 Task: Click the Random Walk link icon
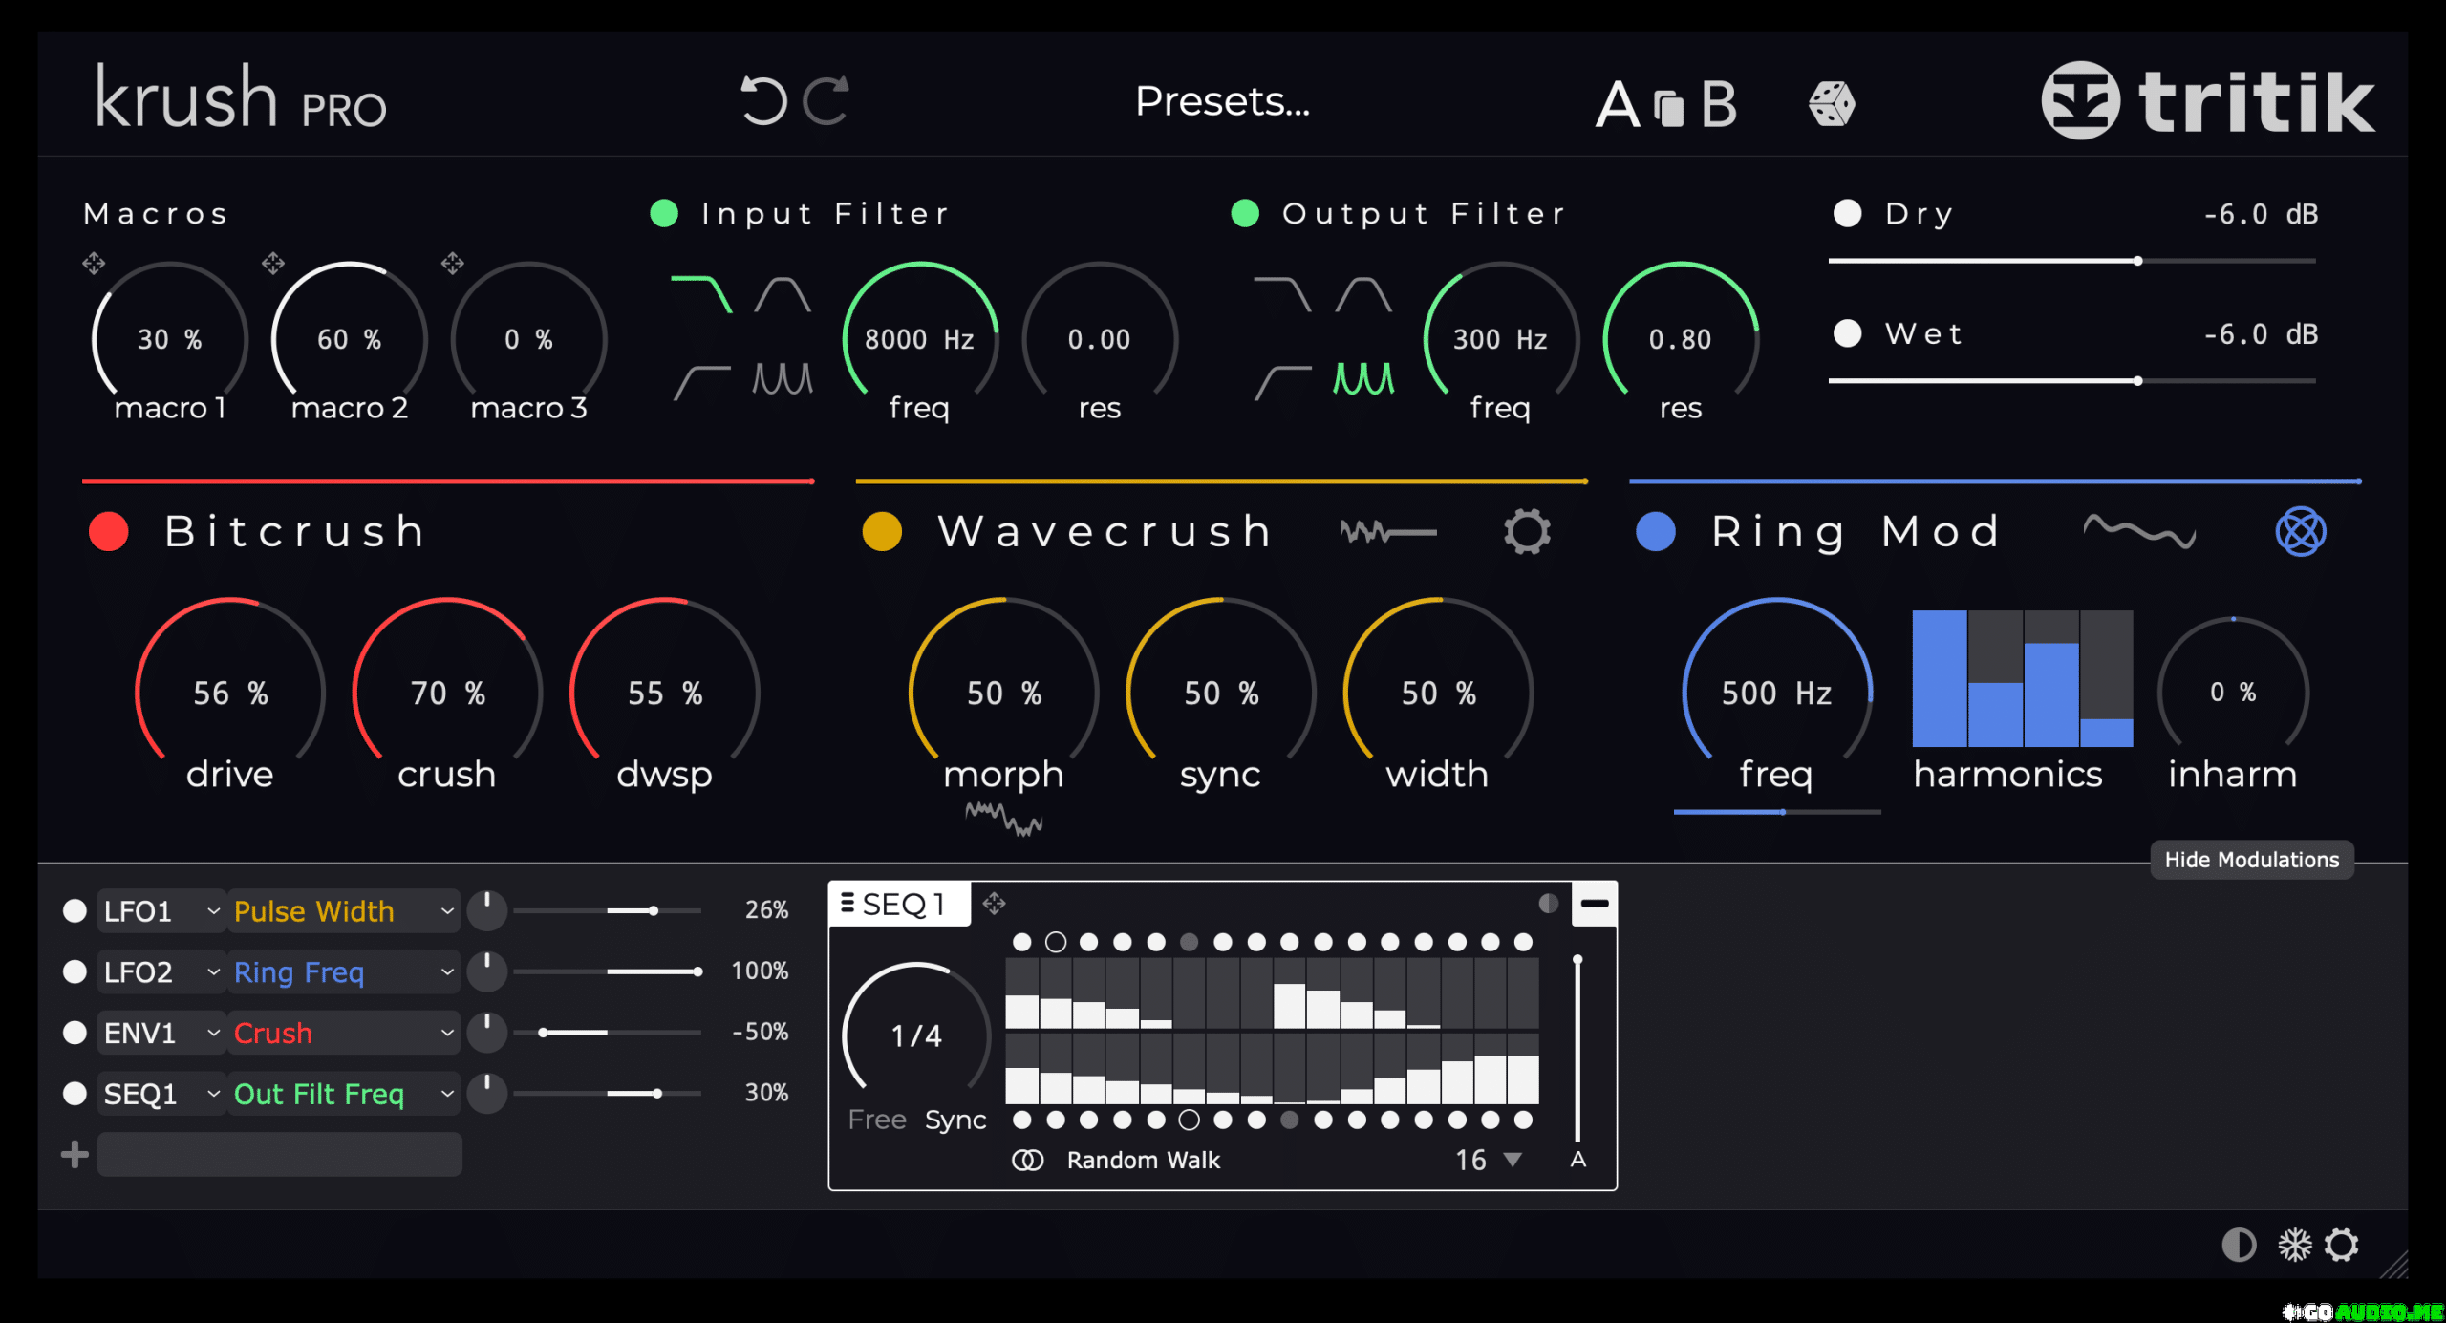tap(1027, 1161)
